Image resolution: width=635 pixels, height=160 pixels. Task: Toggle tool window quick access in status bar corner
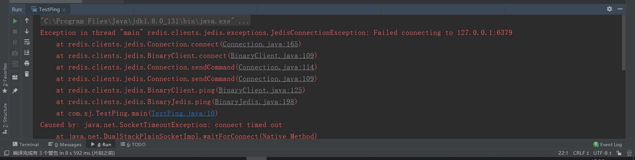point(6,153)
